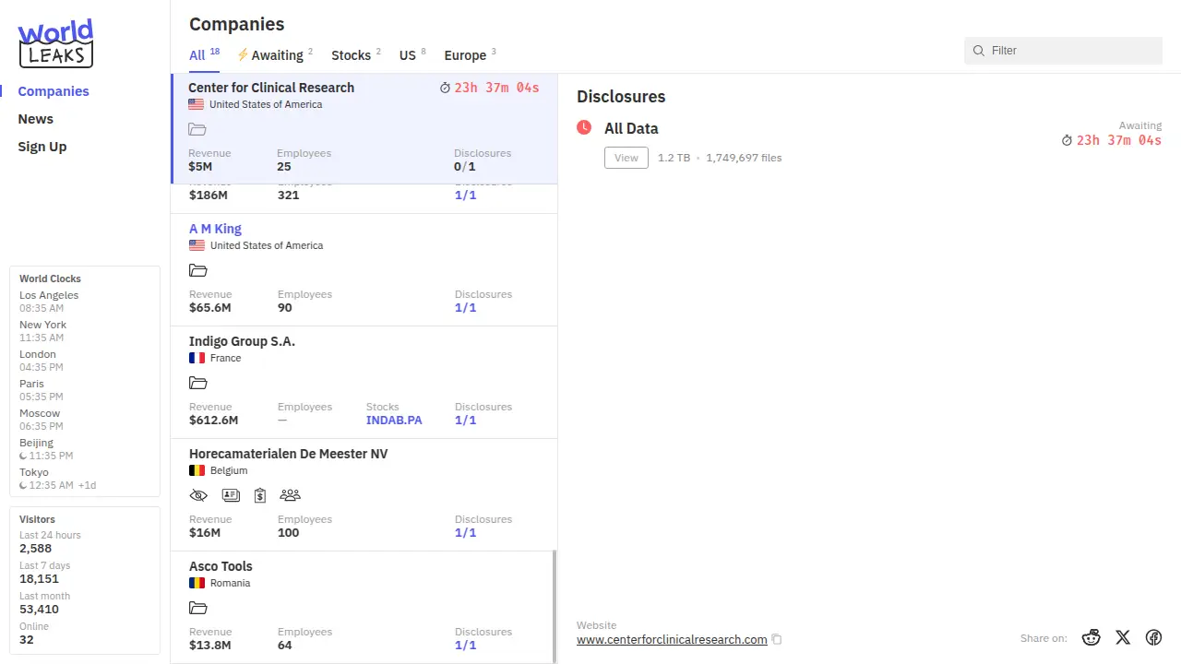Image resolution: width=1181 pixels, height=664 pixels.
Task: Share on X (Twitter) icon
Action: point(1123,637)
